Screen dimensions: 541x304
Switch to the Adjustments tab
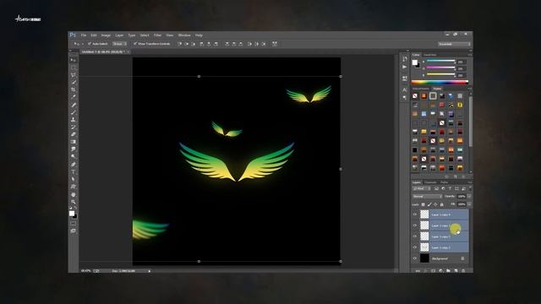click(421, 89)
